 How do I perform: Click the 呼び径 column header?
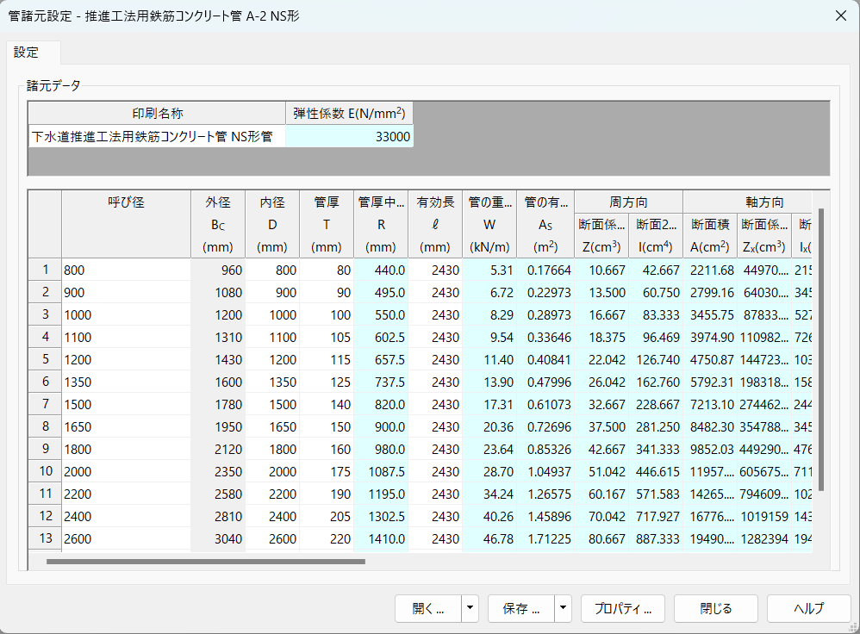point(126,202)
